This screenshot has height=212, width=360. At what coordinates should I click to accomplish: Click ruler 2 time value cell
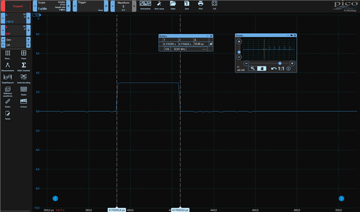[186, 44]
